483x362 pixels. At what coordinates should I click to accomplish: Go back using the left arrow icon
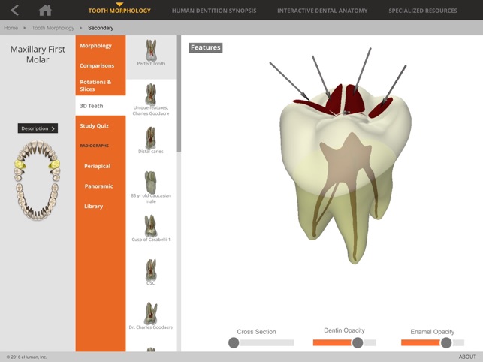[14, 11]
